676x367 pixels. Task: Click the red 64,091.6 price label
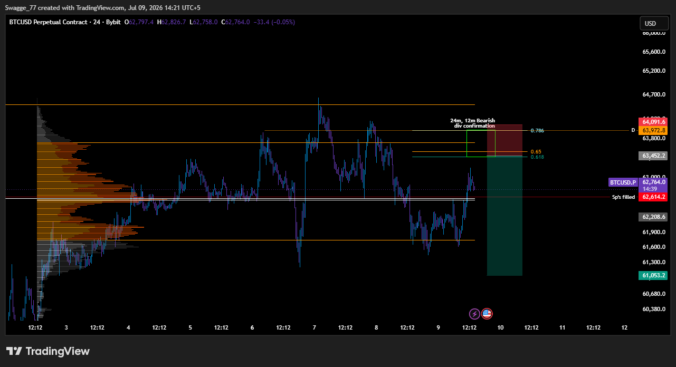(653, 122)
